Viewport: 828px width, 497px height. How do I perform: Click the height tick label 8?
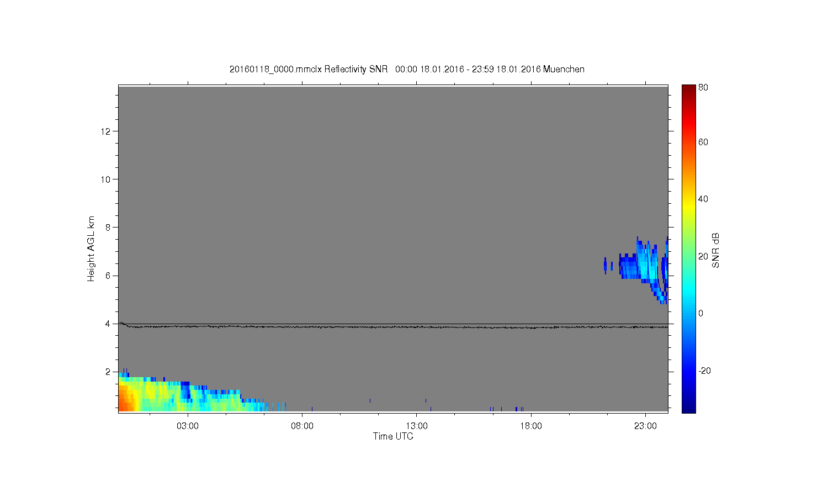pyautogui.click(x=109, y=228)
